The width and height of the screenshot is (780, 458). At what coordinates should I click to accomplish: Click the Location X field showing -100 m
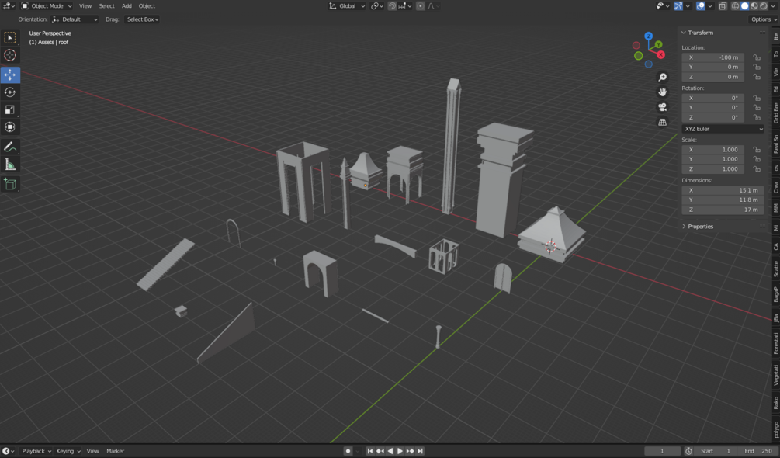click(x=712, y=57)
